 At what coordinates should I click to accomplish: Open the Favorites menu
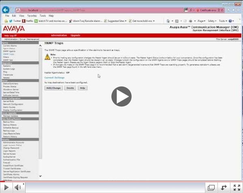(x=32, y=16)
